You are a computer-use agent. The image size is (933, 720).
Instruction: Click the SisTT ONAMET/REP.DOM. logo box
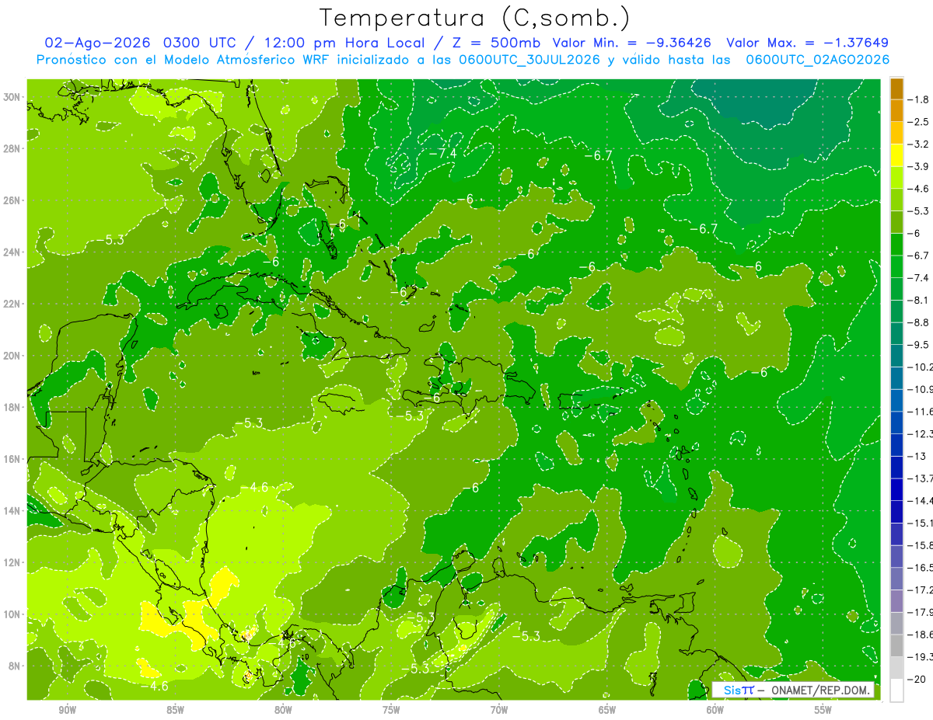point(793,690)
